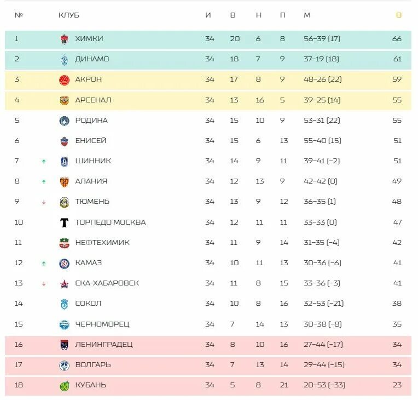The height and width of the screenshot is (400, 418).
Task: Sort by the КЛУБ column header
Action: [x=69, y=15]
